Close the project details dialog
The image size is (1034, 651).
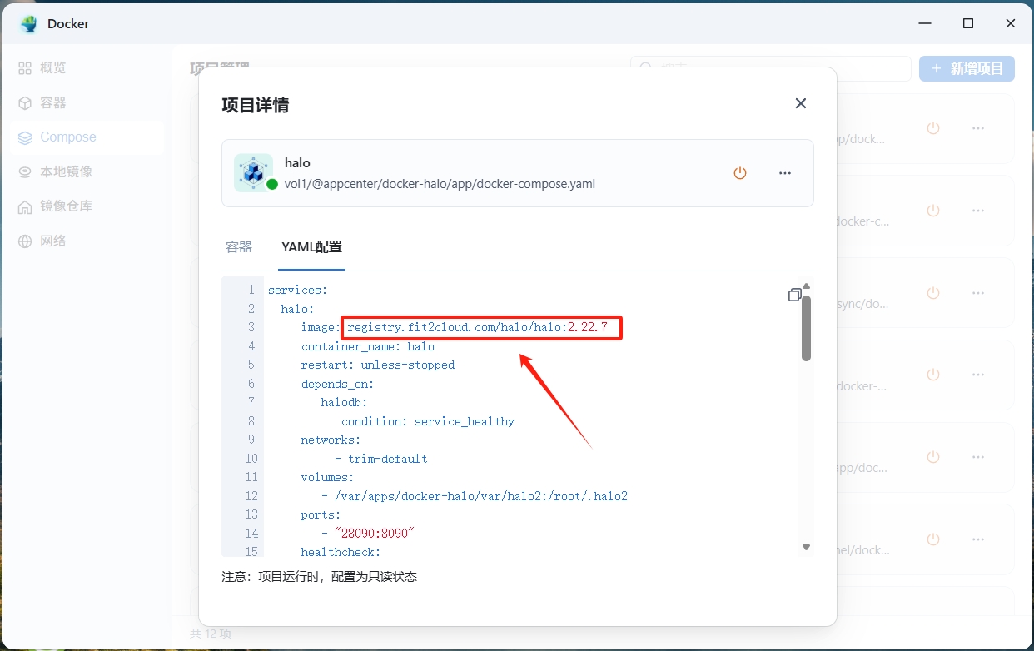pos(800,103)
